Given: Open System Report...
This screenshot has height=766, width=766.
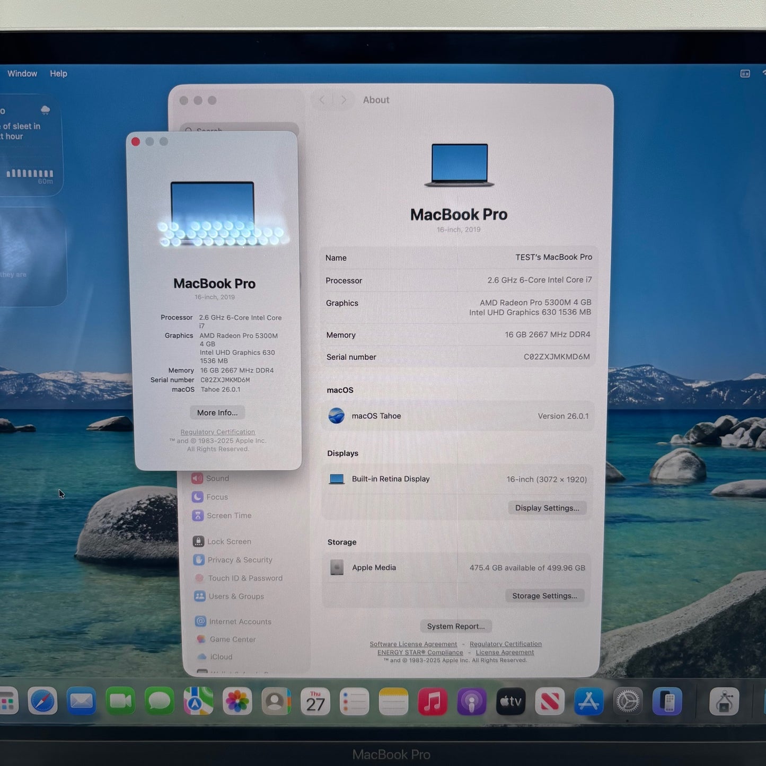Looking at the screenshot, I should click(456, 626).
